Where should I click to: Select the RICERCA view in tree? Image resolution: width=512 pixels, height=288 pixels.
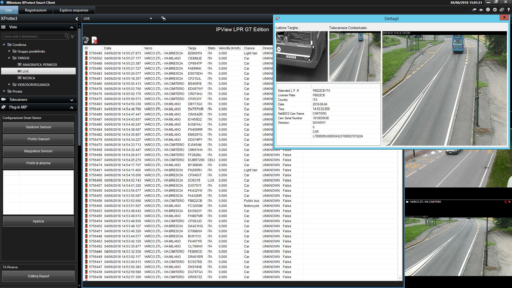[x=29, y=78]
